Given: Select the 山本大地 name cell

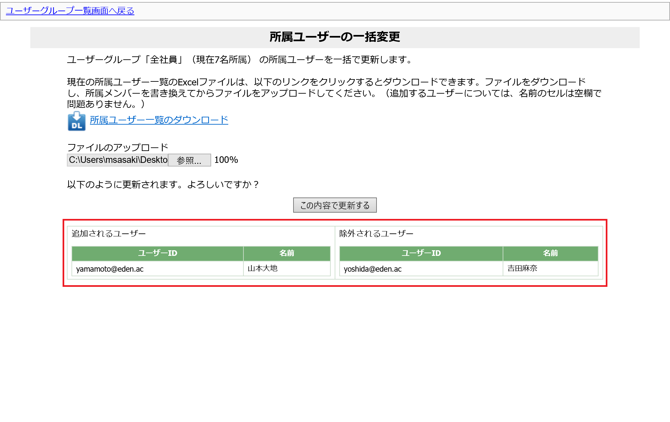Looking at the screenshot, I should [287, 269].
